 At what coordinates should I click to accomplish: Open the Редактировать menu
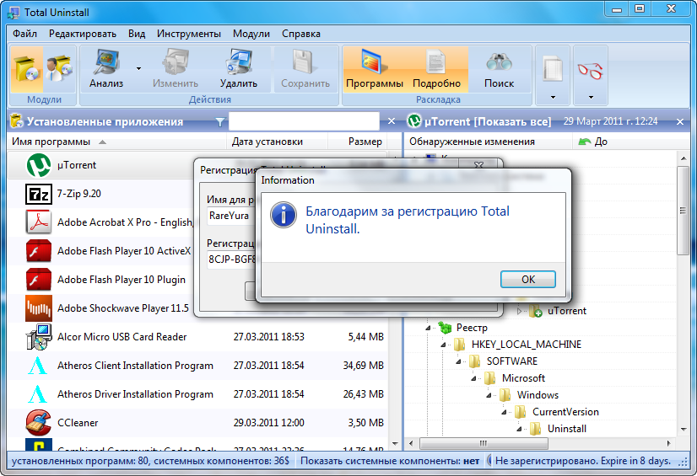83,34
